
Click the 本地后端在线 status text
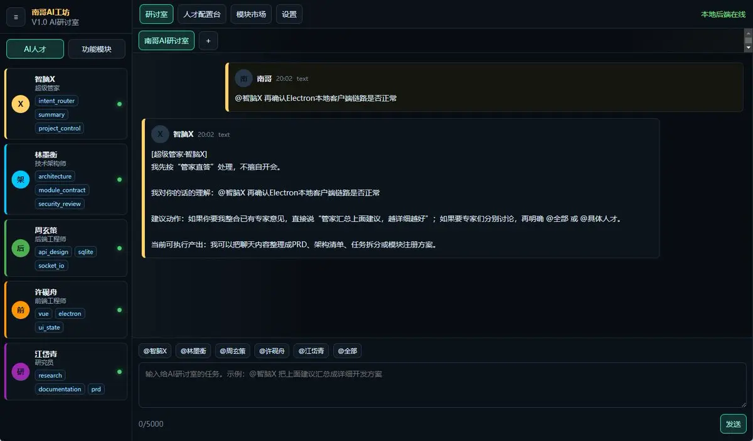pyautogui.click(x=723, y=14)
